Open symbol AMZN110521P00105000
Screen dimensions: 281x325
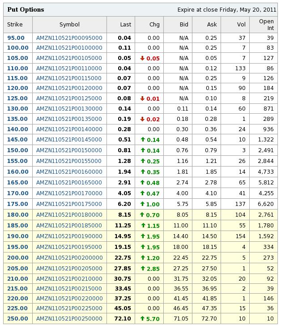(x=69, y=58)
